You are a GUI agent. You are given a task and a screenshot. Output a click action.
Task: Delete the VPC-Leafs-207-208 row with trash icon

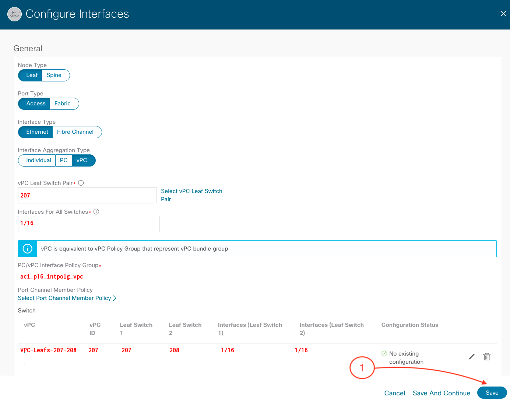(x=486, y=357)
